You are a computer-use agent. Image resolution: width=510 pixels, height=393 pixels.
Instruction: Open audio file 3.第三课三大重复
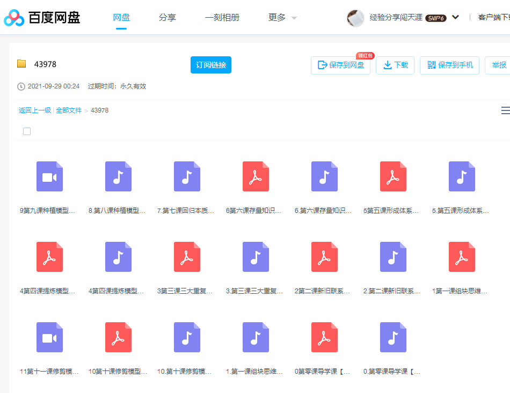256,257
